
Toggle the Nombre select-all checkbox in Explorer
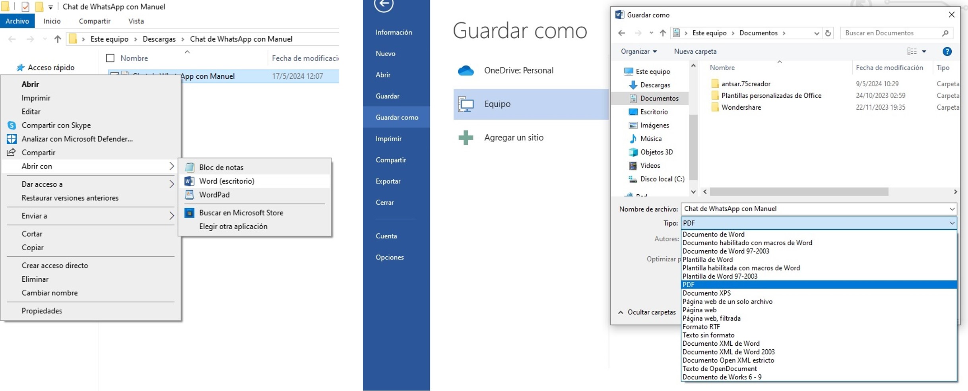(110, 58)
